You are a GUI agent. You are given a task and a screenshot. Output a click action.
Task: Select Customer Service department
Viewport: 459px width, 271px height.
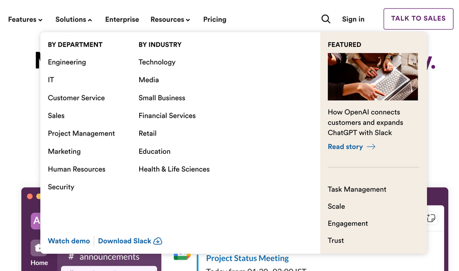click(x=76, y=98)
